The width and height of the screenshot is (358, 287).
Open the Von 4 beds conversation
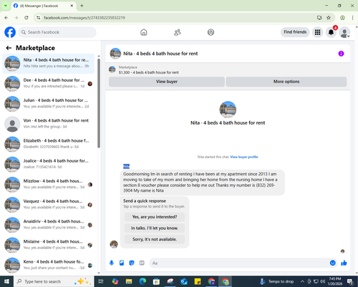[x=49, y=124]
